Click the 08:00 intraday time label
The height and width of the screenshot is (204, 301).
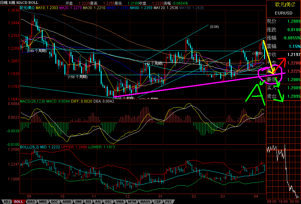pos(271,202)
